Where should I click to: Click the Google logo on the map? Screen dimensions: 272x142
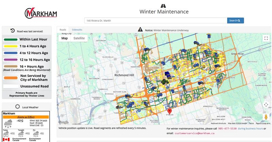[x=63, y=122]
